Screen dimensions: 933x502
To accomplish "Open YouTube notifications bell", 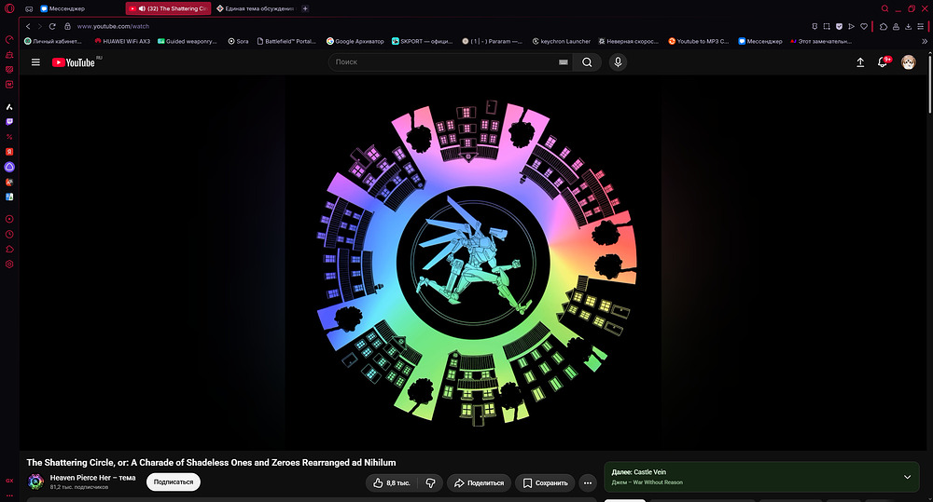I will click(883, 62).
